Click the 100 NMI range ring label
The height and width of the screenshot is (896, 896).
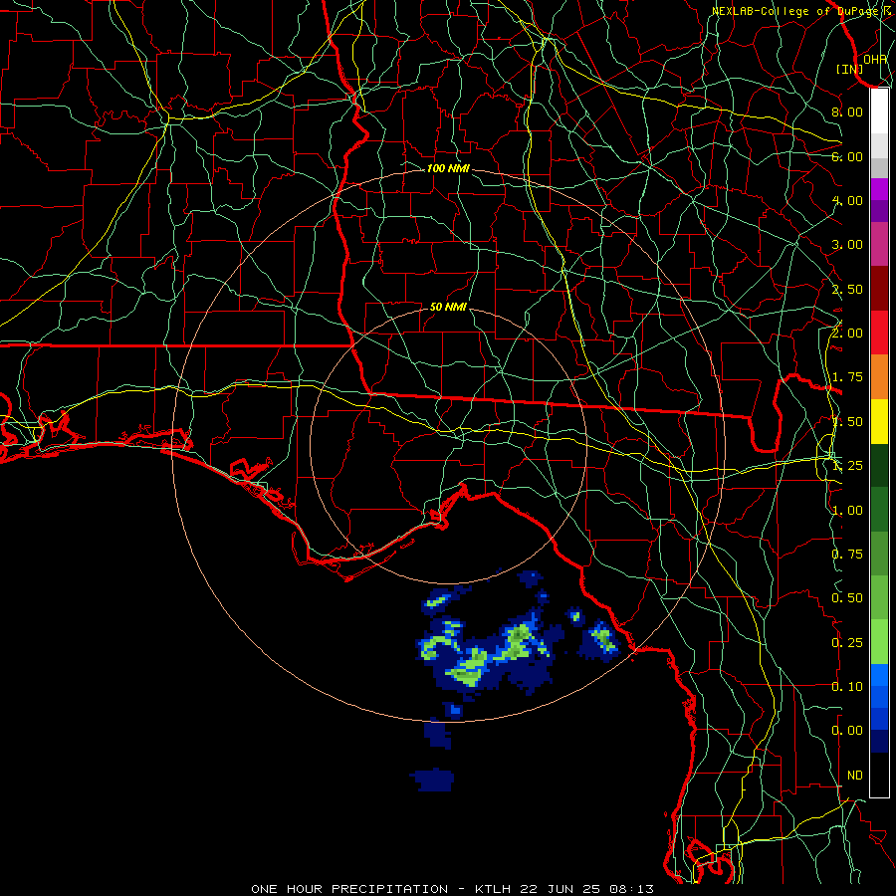(448, 168)
